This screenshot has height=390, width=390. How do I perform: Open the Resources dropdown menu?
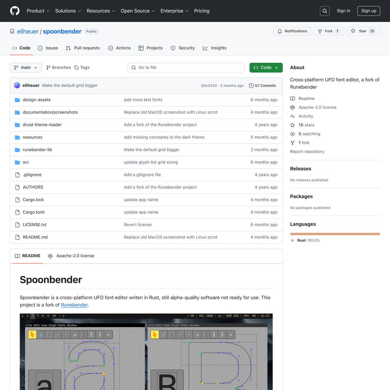(101, 11)
